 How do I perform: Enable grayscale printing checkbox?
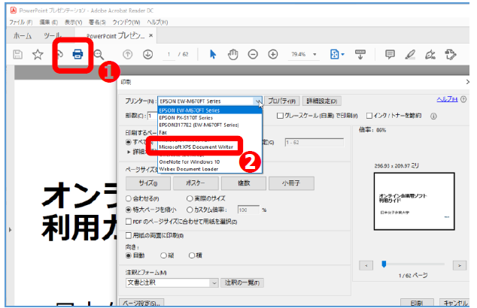tap(280, 116)
